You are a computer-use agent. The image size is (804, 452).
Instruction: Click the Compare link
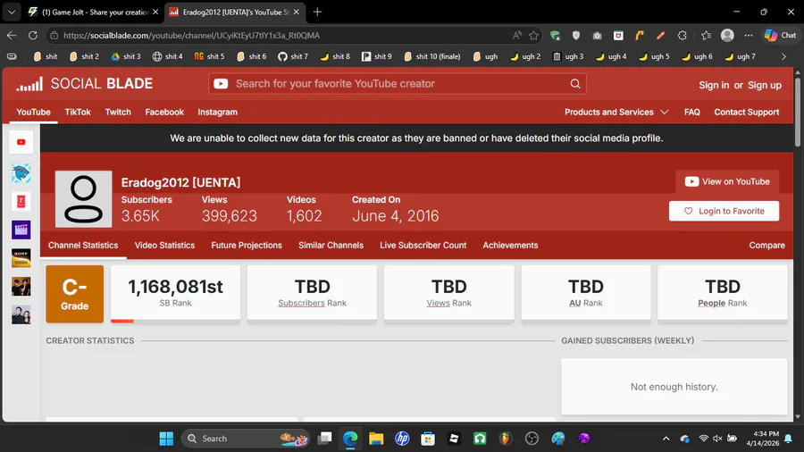pyautogui.click(x=766, y=245)
